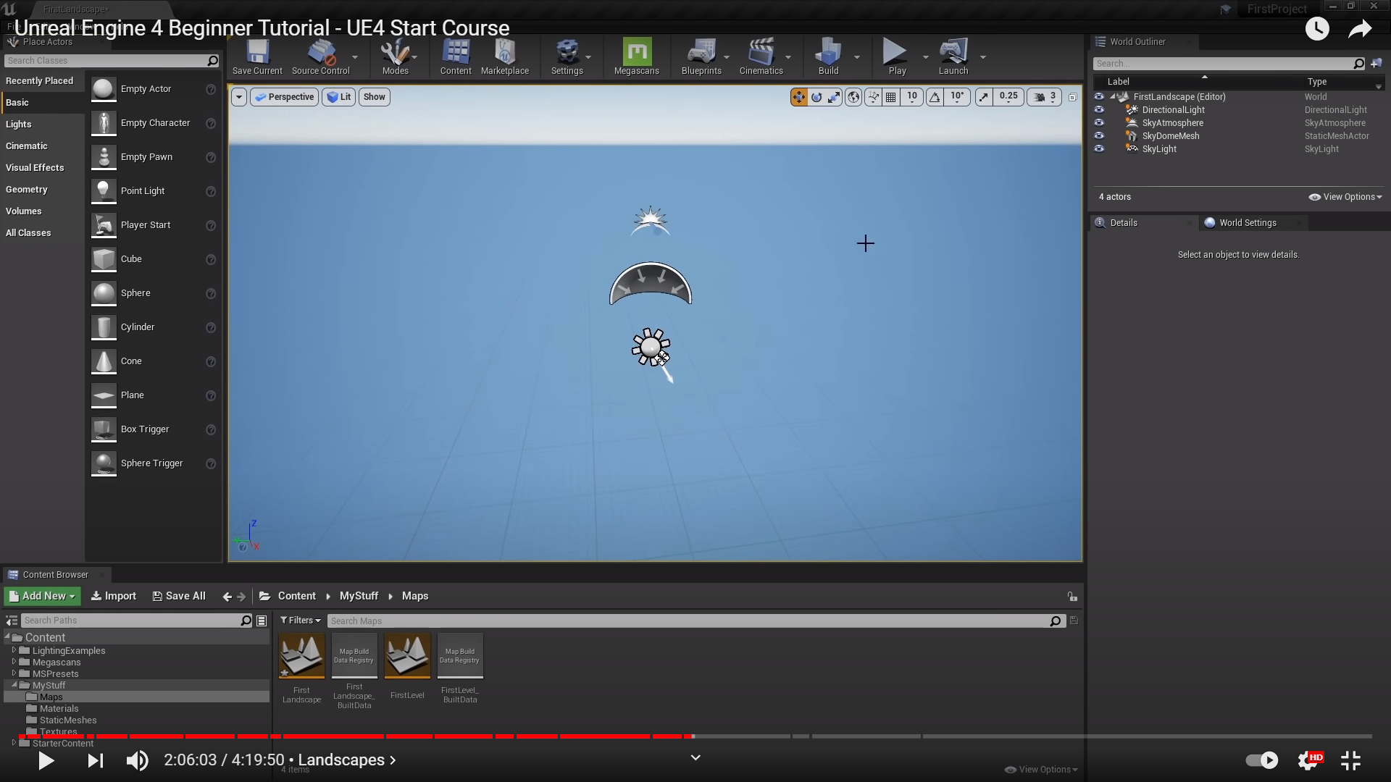Expand the StarterContent folder tree
Viewport: 1391px width, 782px height.
pos(14,743)
